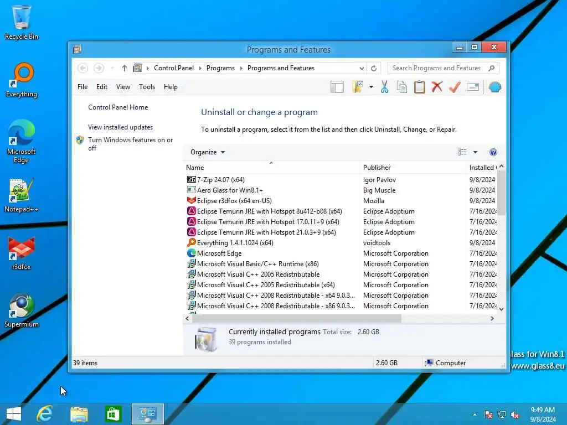This screenshot has width=567, height=425.
Task: Toggle the preview pane layout icon
Action: (x=337, y=87)
